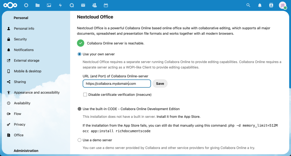Focus the Collabora Online-server URL field

[x=117, y=84]
